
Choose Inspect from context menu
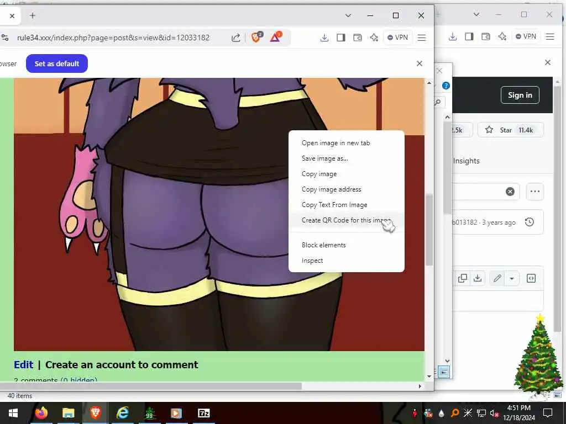coord(312,261)
